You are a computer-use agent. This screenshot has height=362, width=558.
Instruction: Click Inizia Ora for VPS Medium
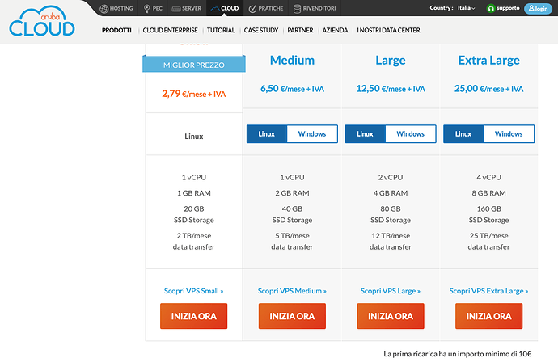tap(292, 316)
